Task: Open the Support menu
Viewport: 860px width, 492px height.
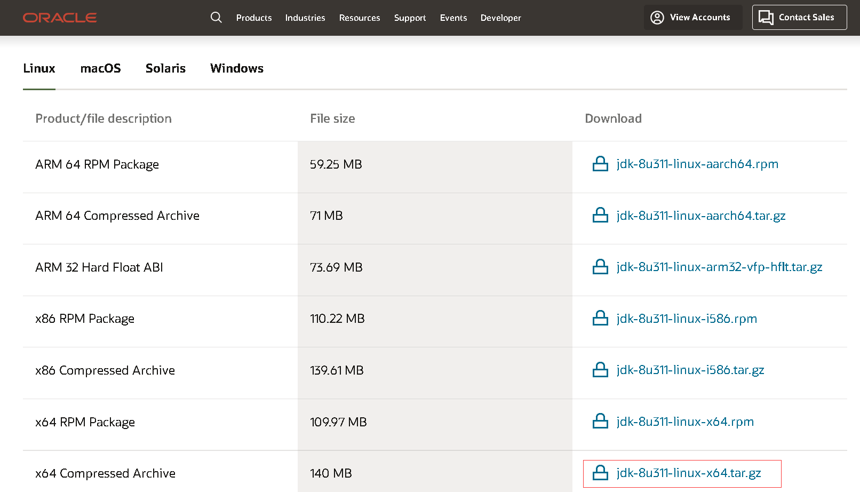Action: [x=410, y=18]
